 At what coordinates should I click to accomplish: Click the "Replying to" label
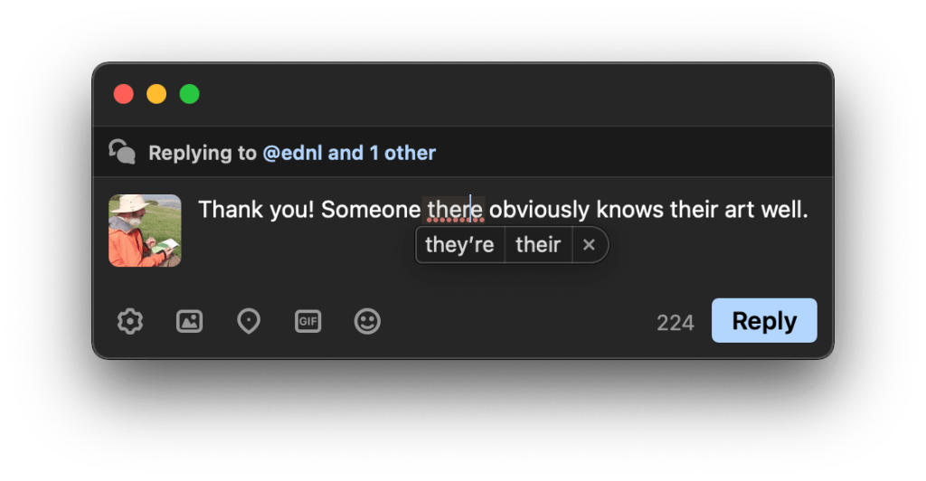pyautogui.click(x=203, y=153)
